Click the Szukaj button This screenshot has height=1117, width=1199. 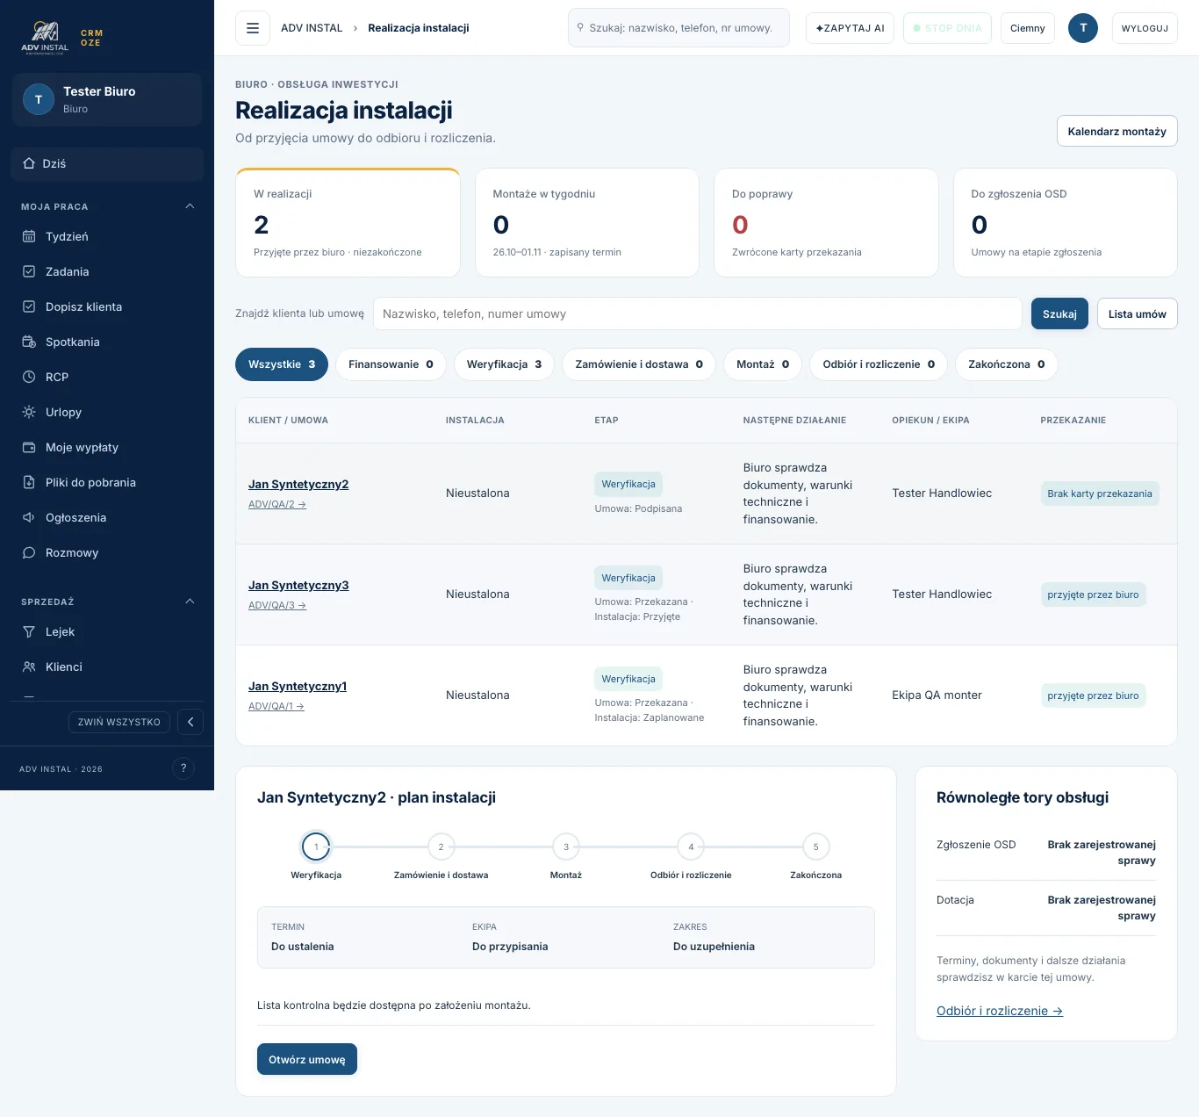point(1059,313)
